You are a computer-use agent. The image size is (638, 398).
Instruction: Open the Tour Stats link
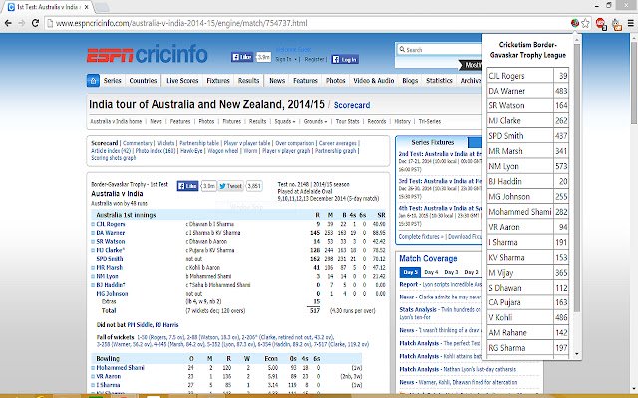[347, 121]
